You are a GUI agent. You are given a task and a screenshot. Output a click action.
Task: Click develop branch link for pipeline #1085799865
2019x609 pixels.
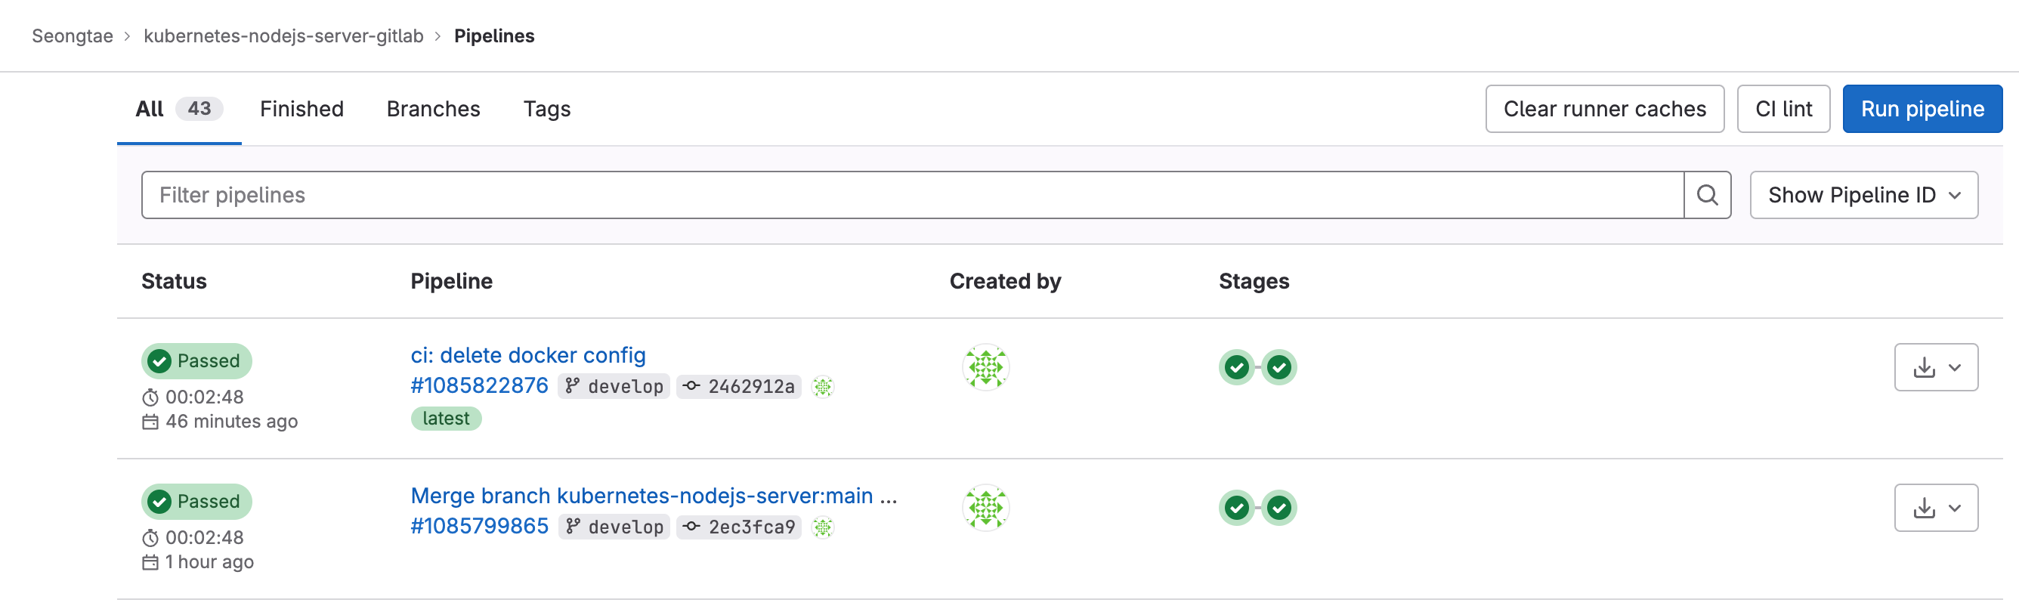tap(614, 527)
